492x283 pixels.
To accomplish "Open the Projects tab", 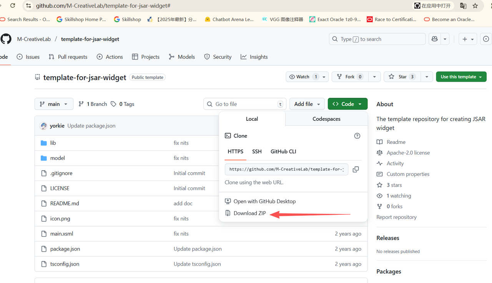I will click(146, 57).
